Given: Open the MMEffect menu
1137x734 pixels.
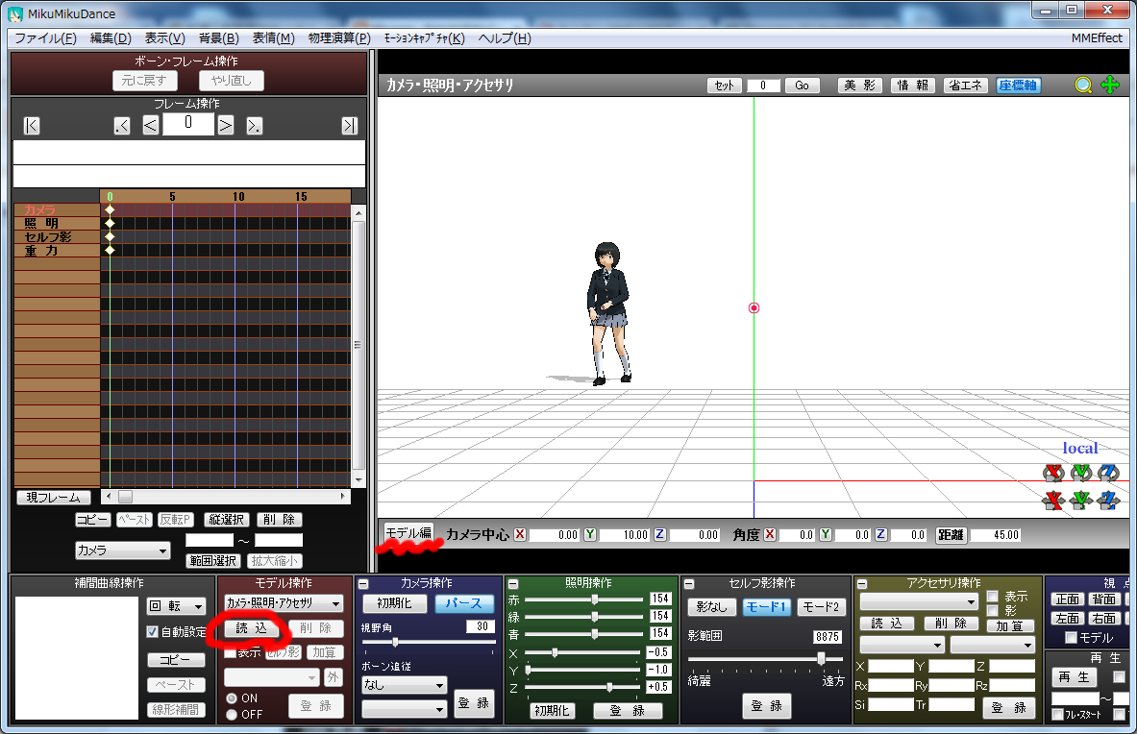Looking at the screenshot, I should (x=1097, y=38).
